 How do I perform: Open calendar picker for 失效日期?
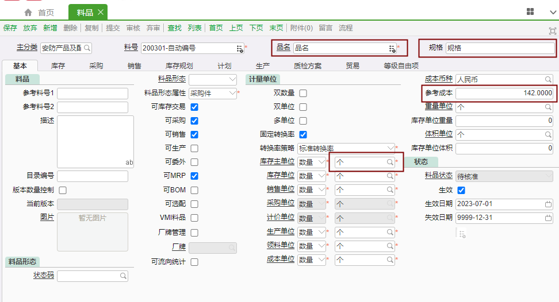pos(548,218)
